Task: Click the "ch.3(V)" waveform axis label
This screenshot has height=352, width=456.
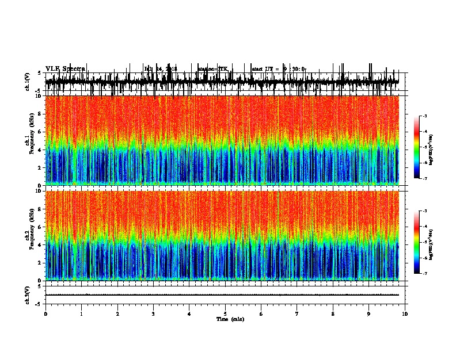Action: click(28, 295)
